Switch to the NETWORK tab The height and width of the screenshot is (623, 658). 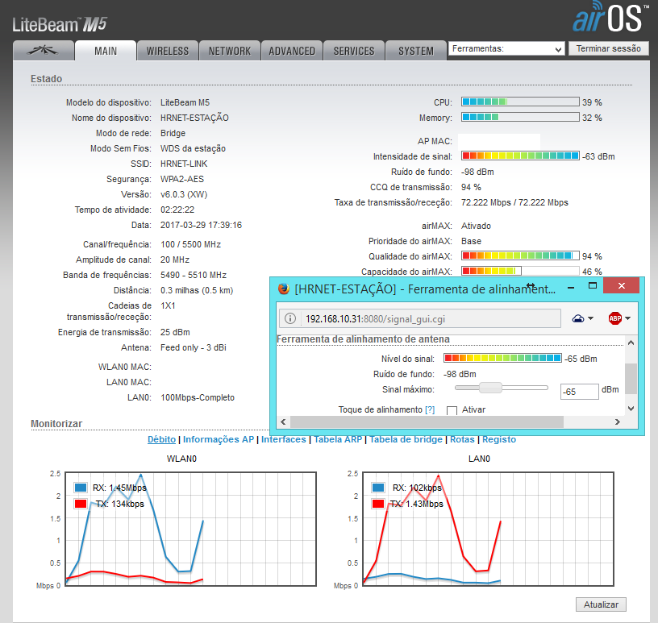point(230,51)
